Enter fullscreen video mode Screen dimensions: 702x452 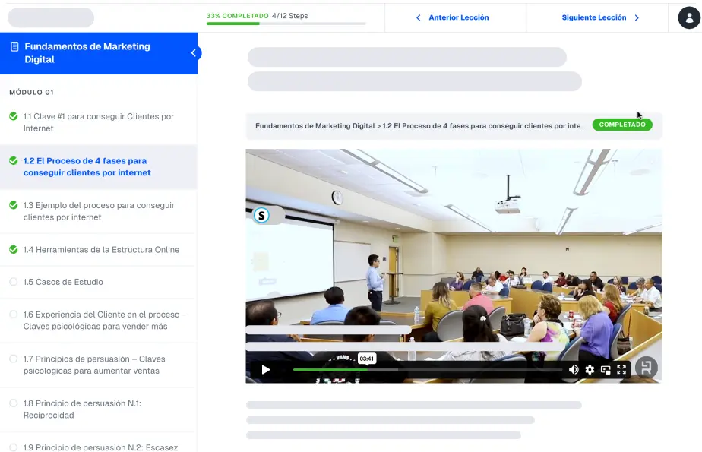pyautogui.click(x=621, y=370)
